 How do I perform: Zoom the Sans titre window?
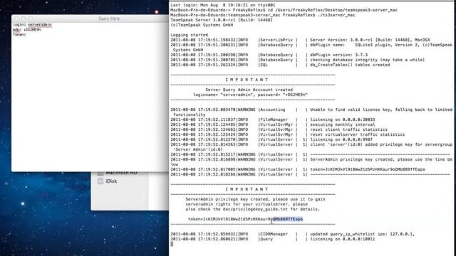coord(31,18)
